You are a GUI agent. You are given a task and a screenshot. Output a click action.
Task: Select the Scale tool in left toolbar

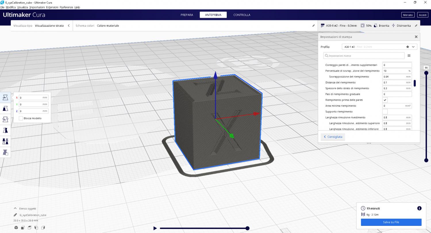pos(5,108)
